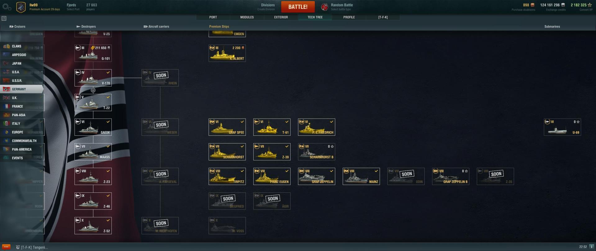
Task: Choose Germany in the nation list
Action: point(22,89)
